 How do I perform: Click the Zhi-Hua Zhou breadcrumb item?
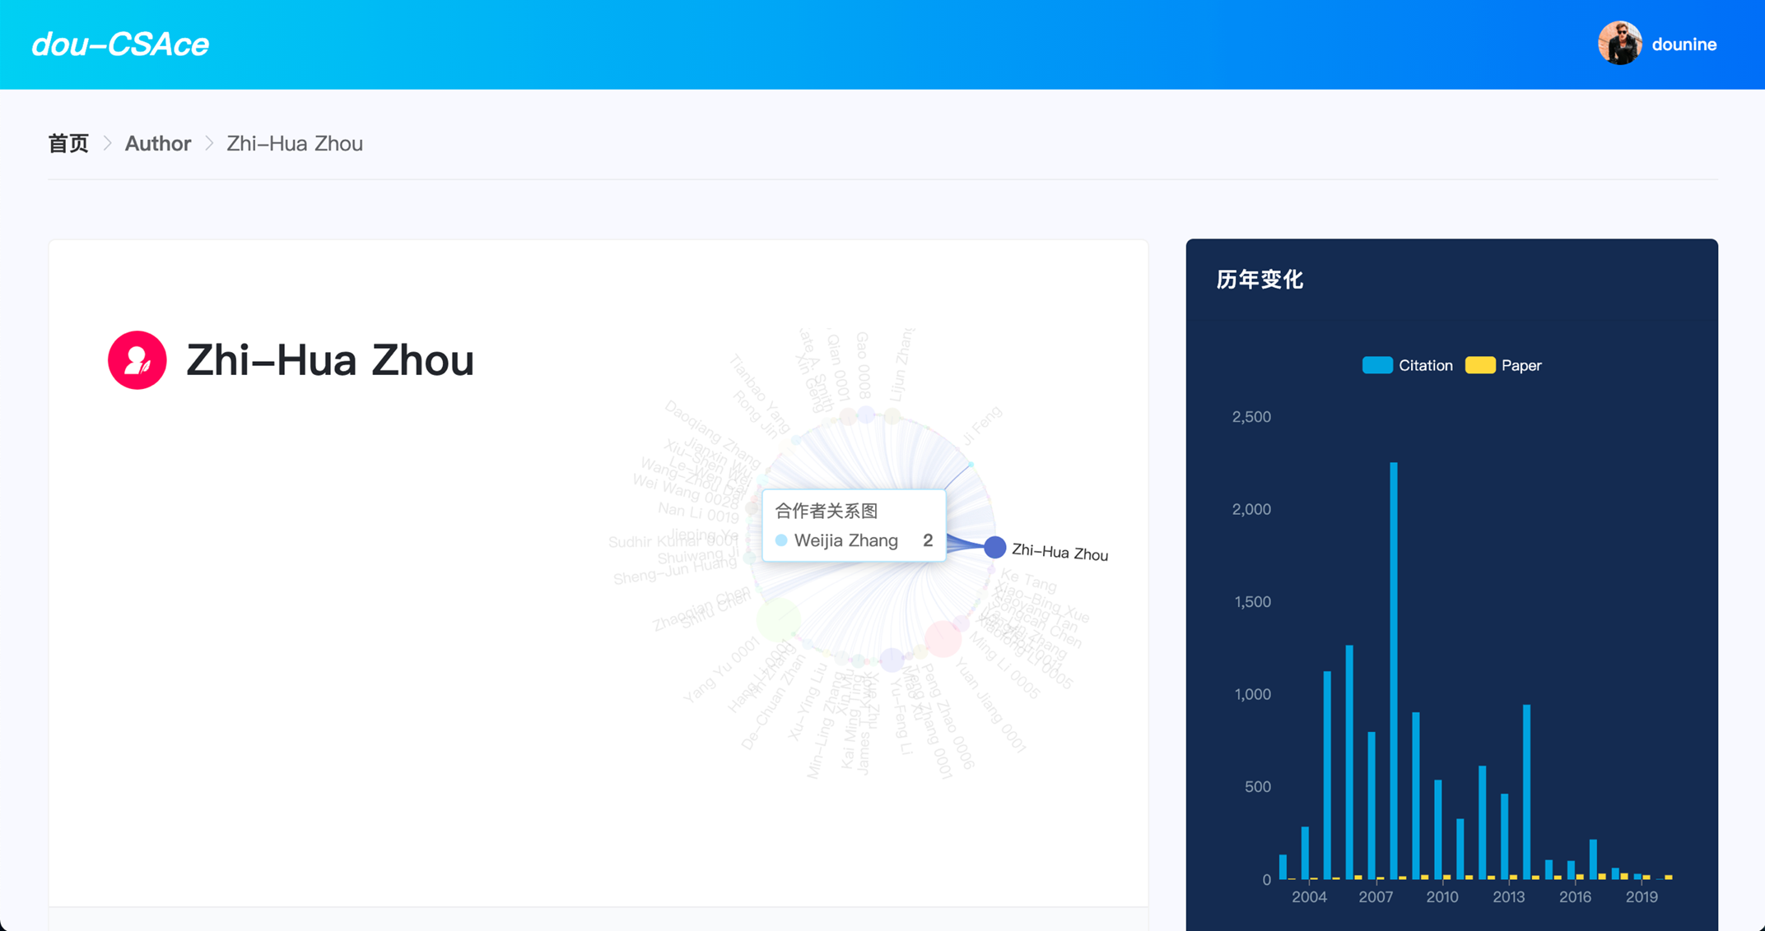coord(295,144)
